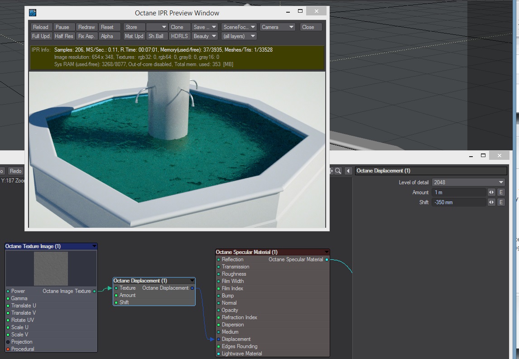The image size is (519, 359).
Task: Click the Projection input connector
Action: pyautogui.click(x=8, y=342)
